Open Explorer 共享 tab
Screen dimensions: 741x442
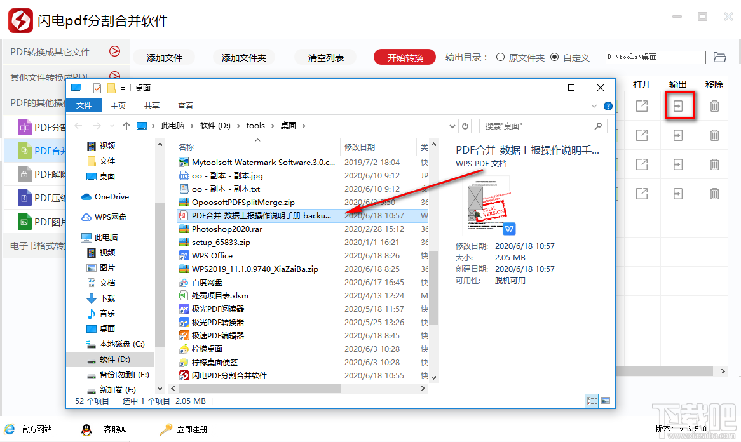(x=152, y=106)
